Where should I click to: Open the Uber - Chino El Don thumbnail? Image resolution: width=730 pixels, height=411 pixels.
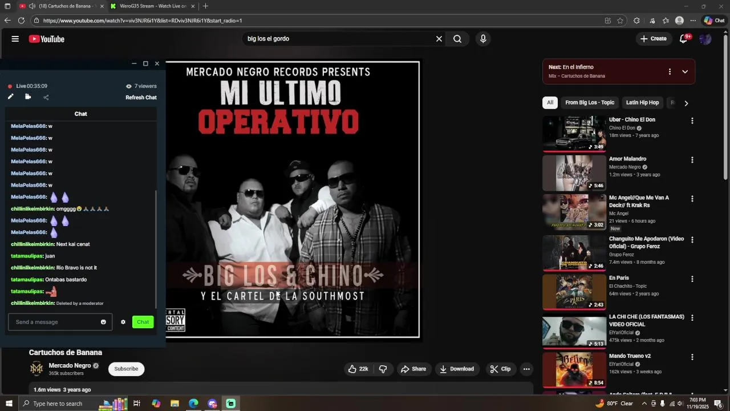coord(574,134)
